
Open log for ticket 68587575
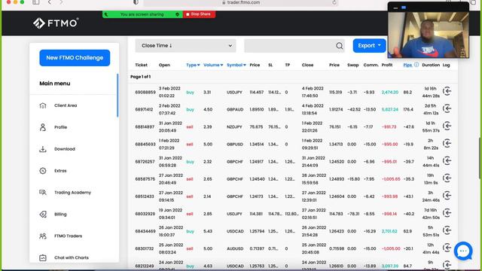click(447, 178)
